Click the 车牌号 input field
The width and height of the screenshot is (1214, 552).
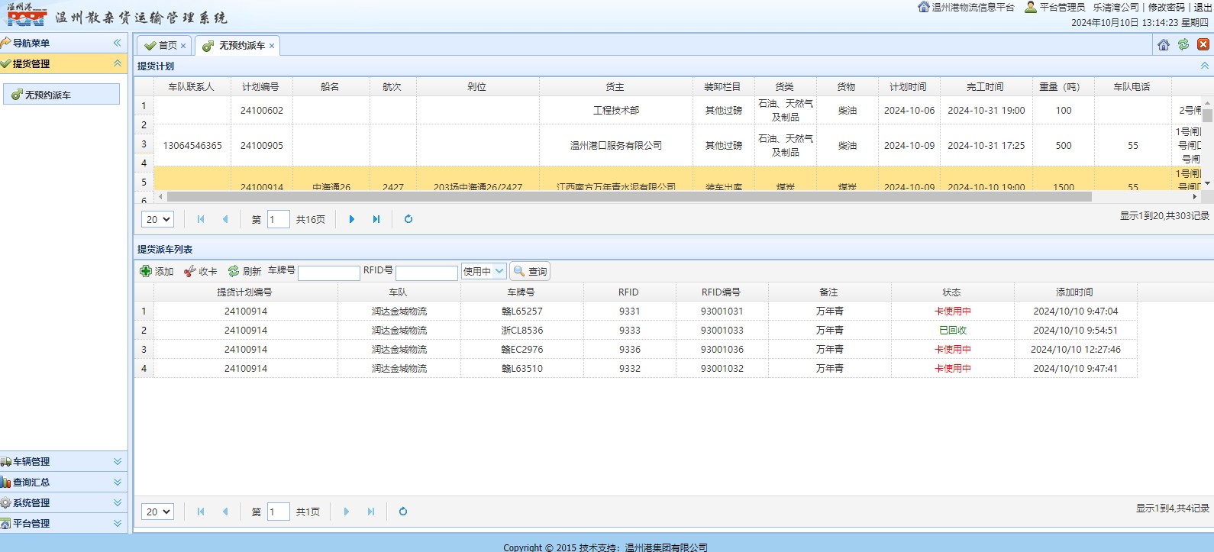pos(328,273)
